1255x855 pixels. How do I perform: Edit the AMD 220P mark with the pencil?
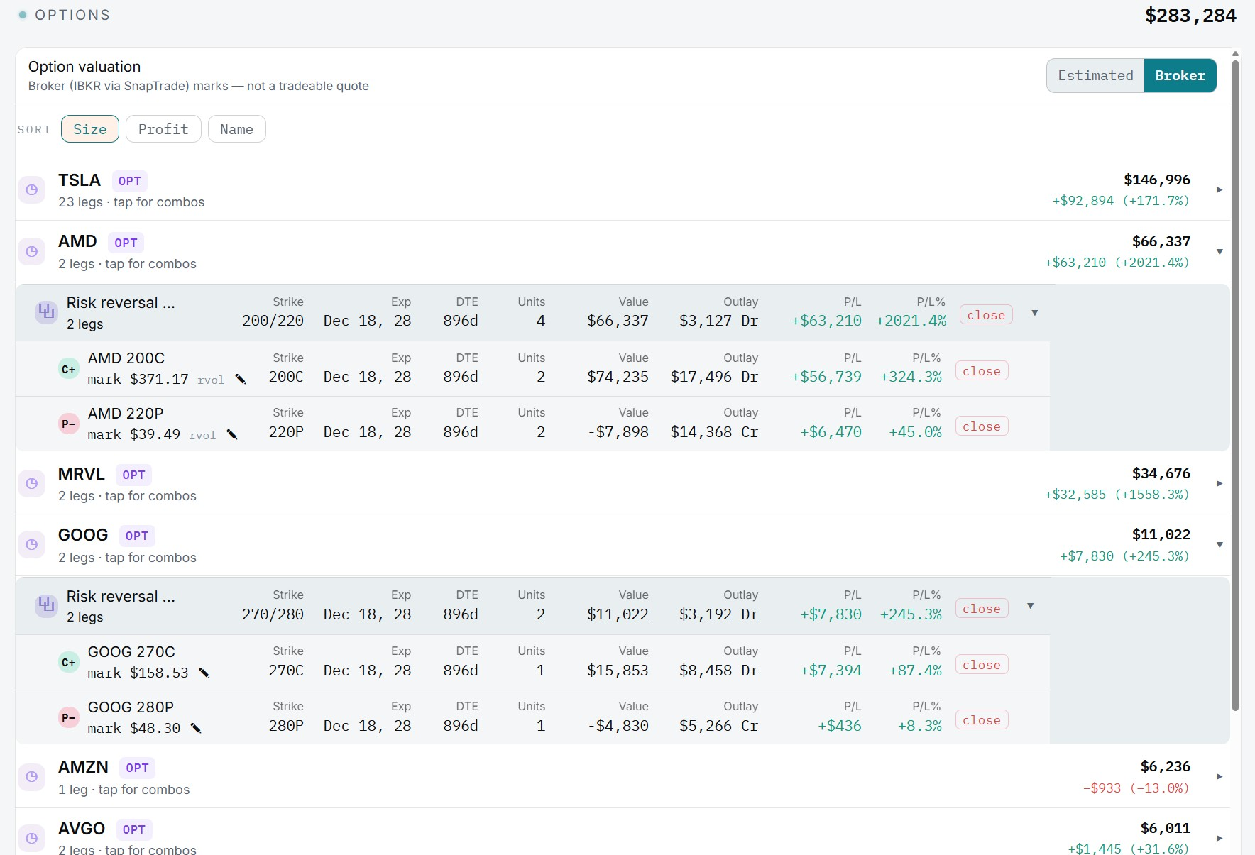tap(232, 435)
